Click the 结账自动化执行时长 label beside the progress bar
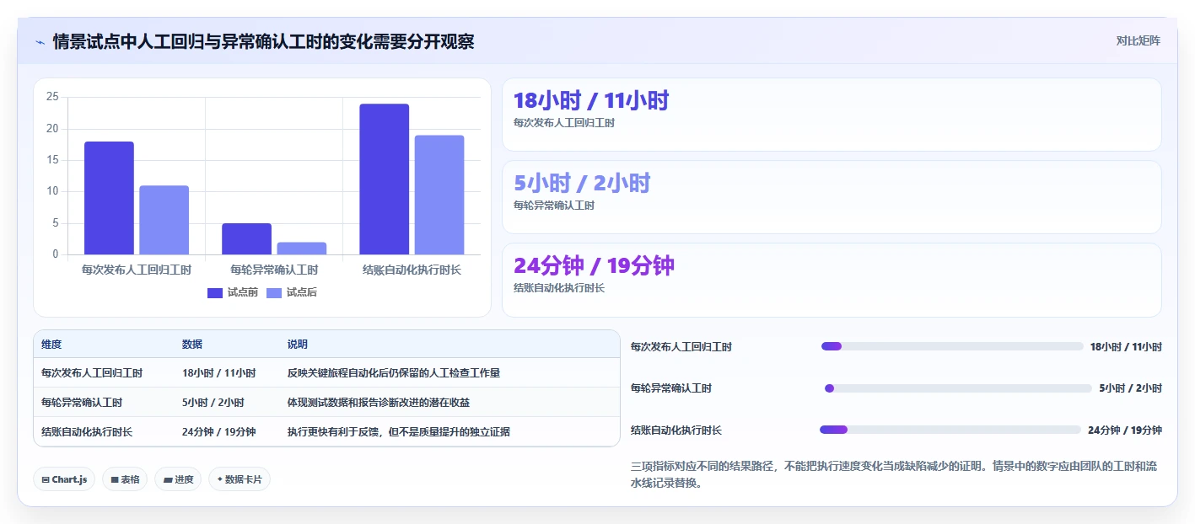The height and width of the screenshot is (524, 1195). coord(676,430)
